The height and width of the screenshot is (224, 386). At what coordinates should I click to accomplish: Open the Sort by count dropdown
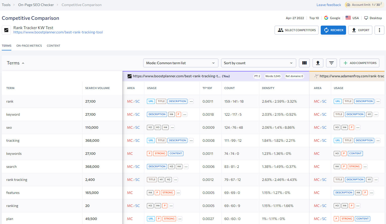click(258, 63)
